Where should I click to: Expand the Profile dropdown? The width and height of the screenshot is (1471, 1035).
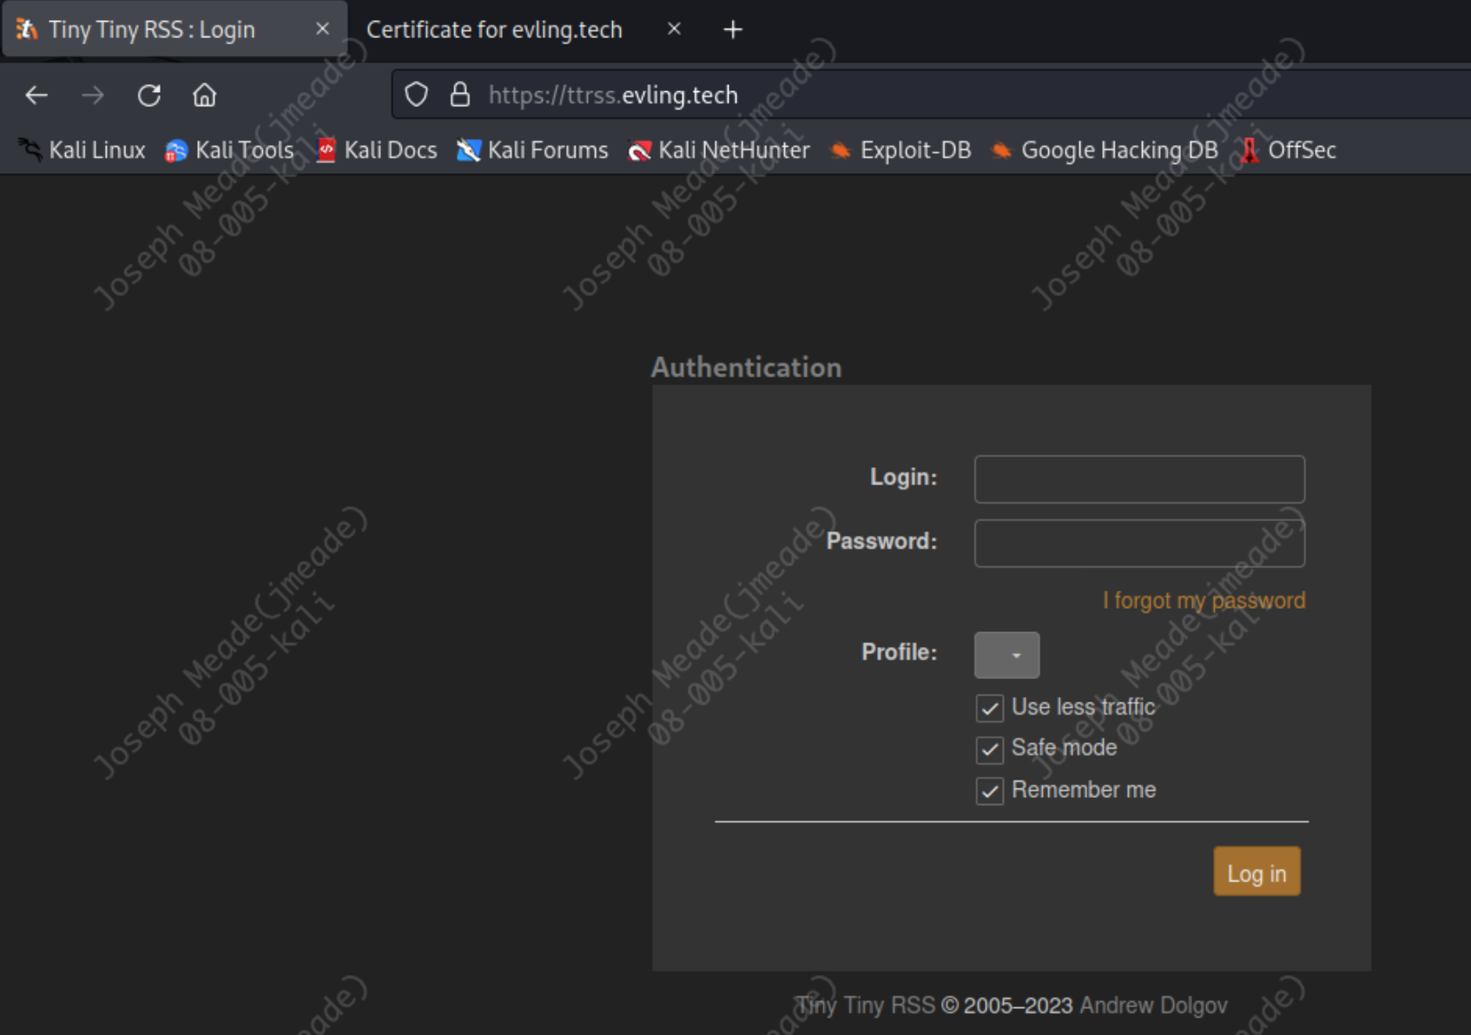(1006, 655)
